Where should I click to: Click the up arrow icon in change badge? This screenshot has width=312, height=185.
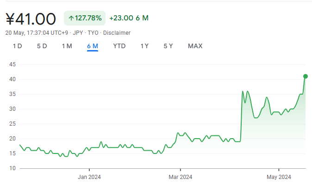71,19
